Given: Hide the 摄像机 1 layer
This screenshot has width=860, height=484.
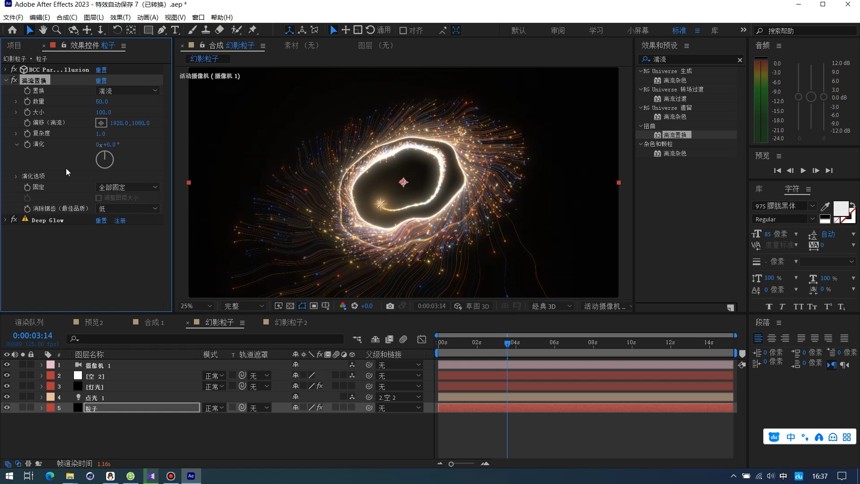Looking at the screenshot, I should tap(7, 365).
